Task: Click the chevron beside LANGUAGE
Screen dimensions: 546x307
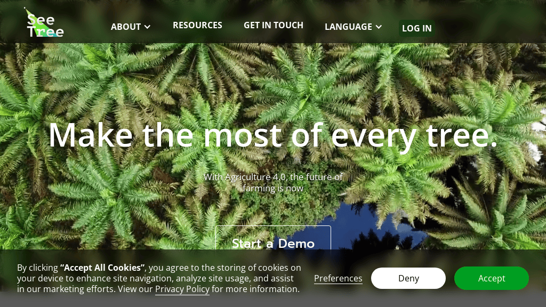Action: coord(379,27)
